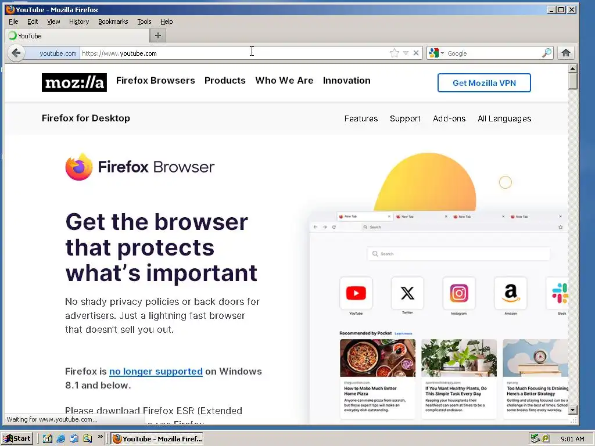Click the 'Get the browser that protects' headline

pos(162,247)
